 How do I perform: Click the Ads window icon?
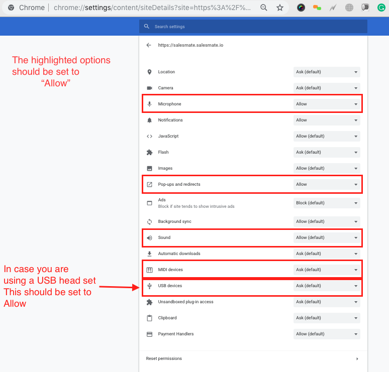(x=149, y=203)
